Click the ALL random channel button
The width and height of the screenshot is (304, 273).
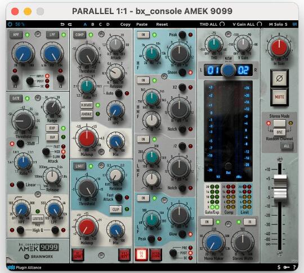coord(287,146)
